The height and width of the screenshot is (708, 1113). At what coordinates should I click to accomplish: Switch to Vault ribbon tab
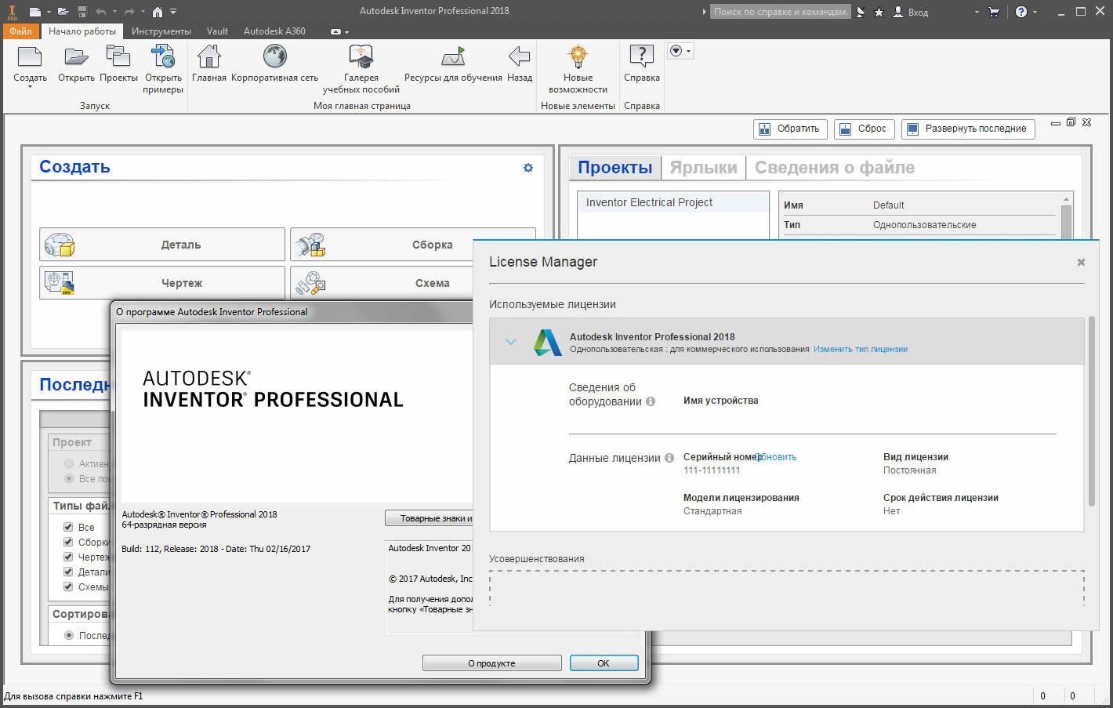217,31
